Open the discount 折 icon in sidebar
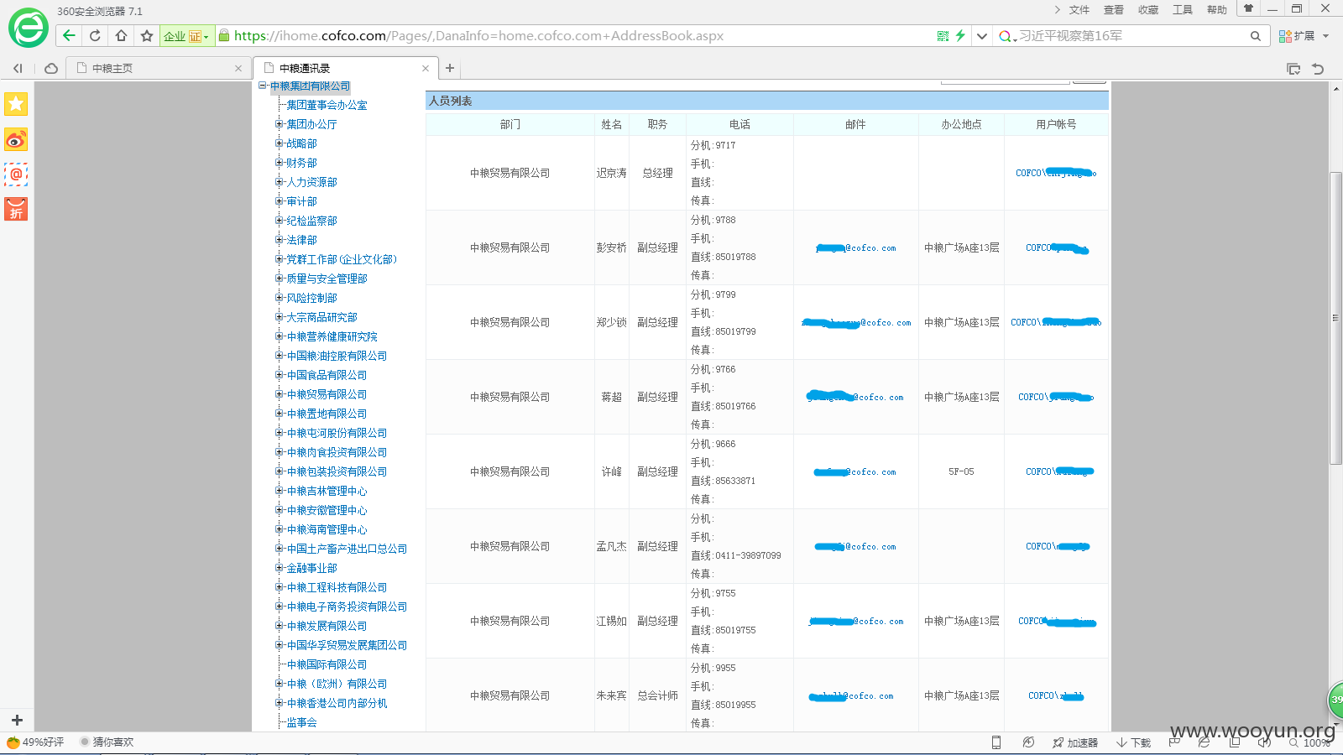This screenshot has width=1343, height=755. click(x=16, y=209)
